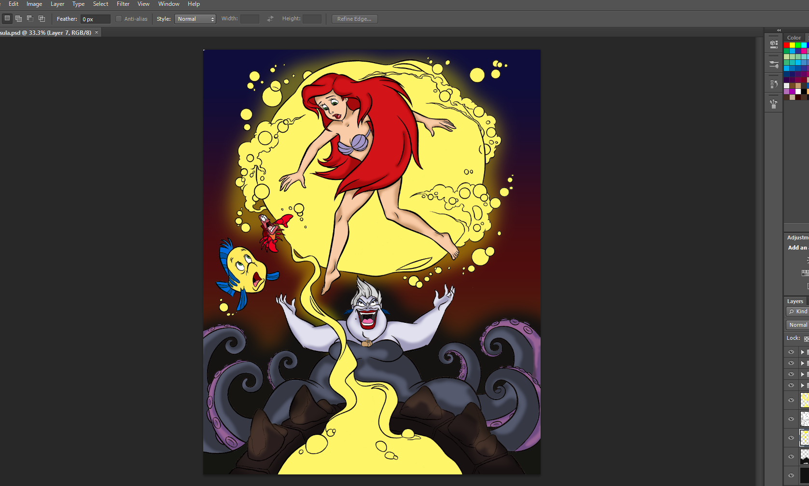Screen dimensions: 809x486
Task: Choose the Intersect with selection icon
Action: [42, 19]
